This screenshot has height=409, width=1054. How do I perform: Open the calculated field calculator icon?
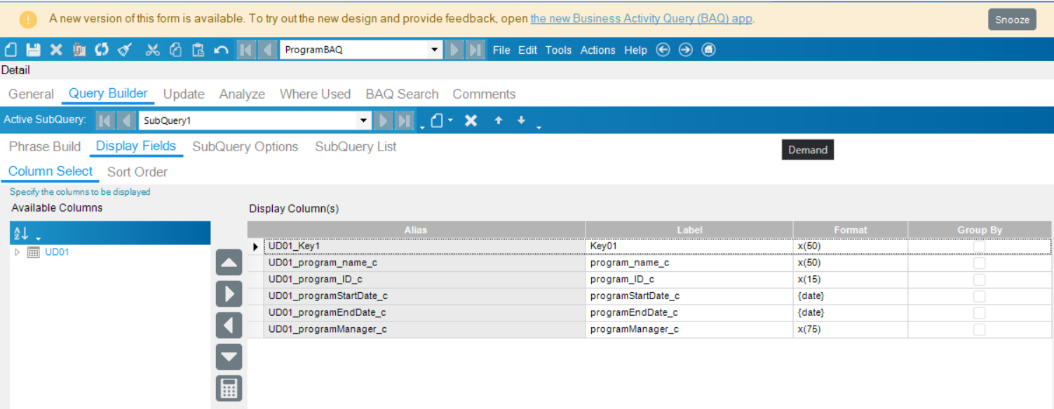229,389
